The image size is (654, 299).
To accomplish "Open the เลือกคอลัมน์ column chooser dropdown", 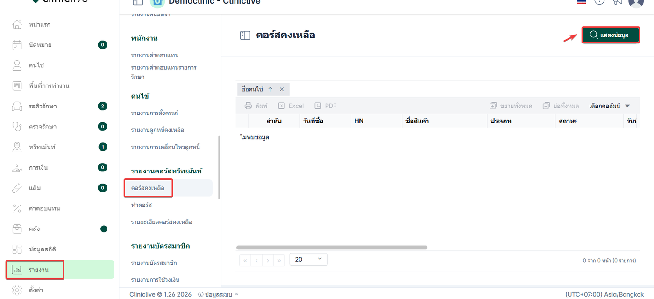I will [610, 106].
